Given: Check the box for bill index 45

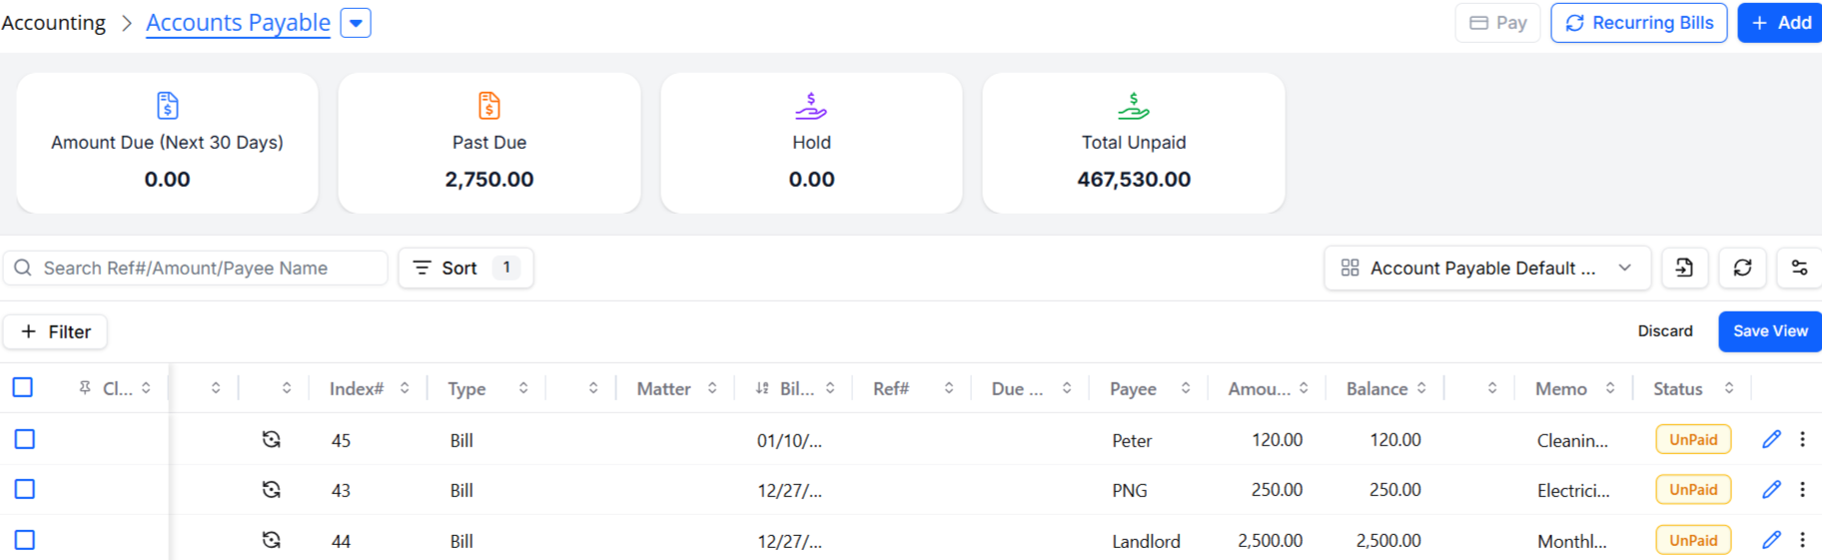Looking at the screenshot, I should [x=25, y=439].
